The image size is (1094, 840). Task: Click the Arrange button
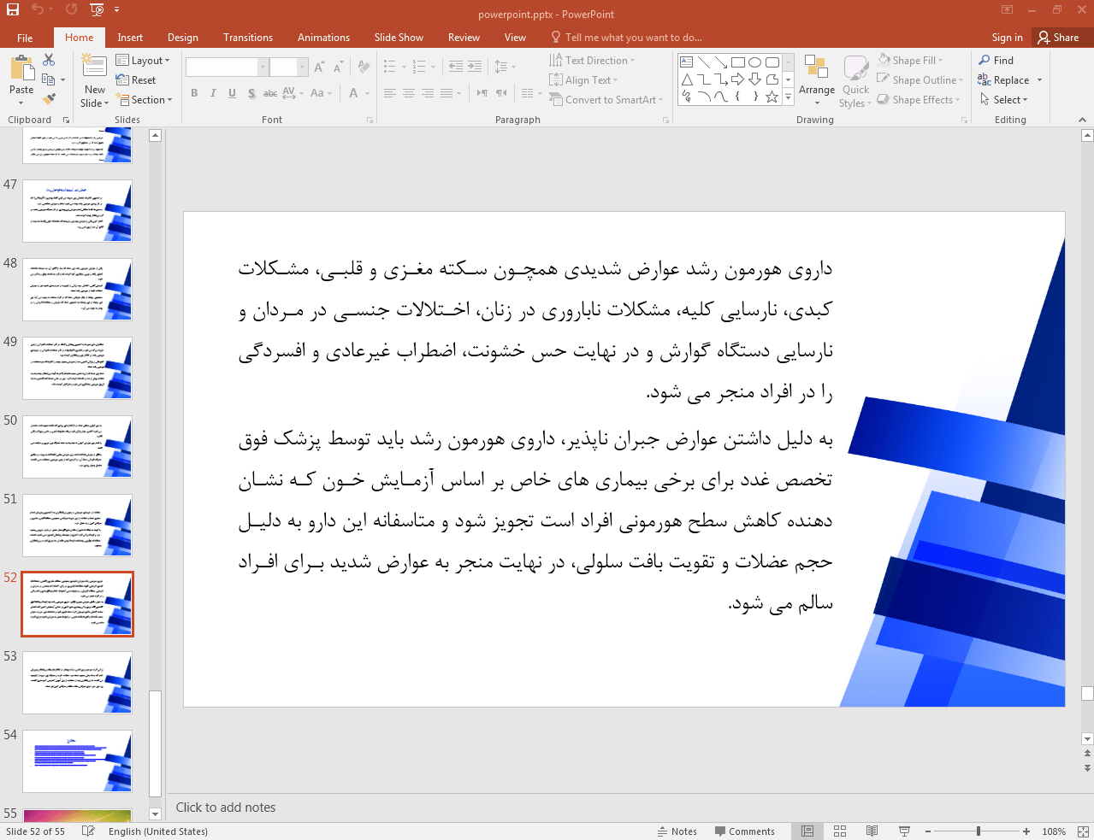[817, 80]
